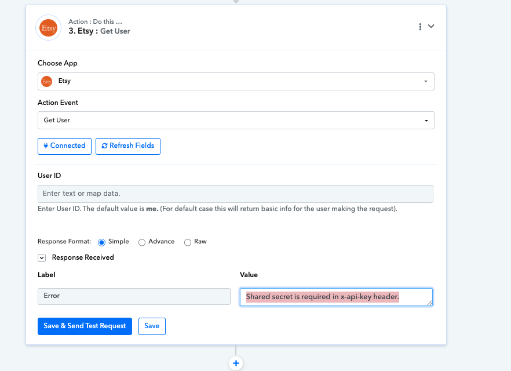Open the three-dot step options menu
The height and width of the screenshot is (371, 511).
[x=420, y=27]
